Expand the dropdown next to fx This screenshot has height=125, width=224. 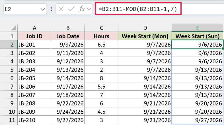[89, 9]
